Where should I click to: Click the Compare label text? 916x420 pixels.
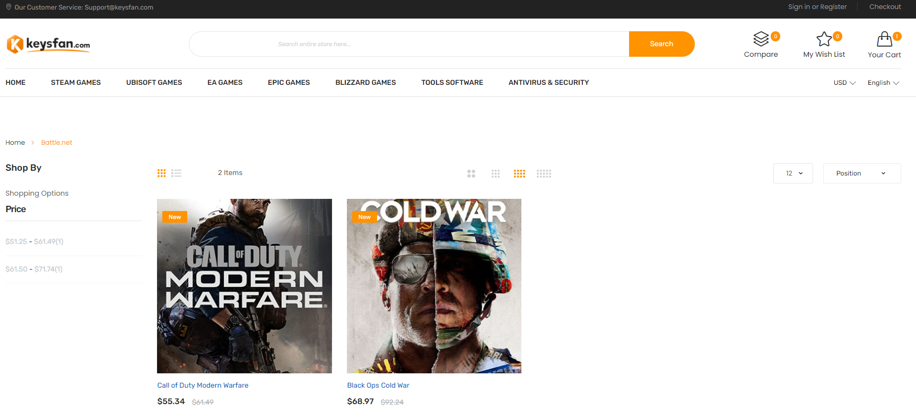click(761, 55)
